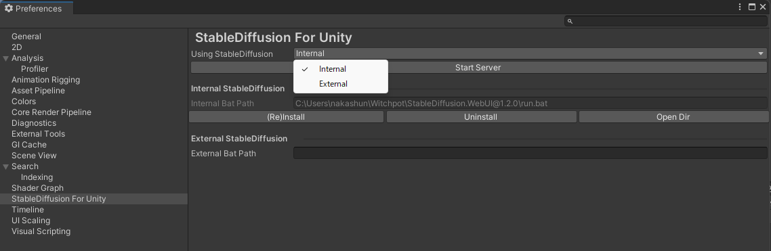771x251 pixels.
Task: Open Shader Graph preferences
Action: coord(37,187)
